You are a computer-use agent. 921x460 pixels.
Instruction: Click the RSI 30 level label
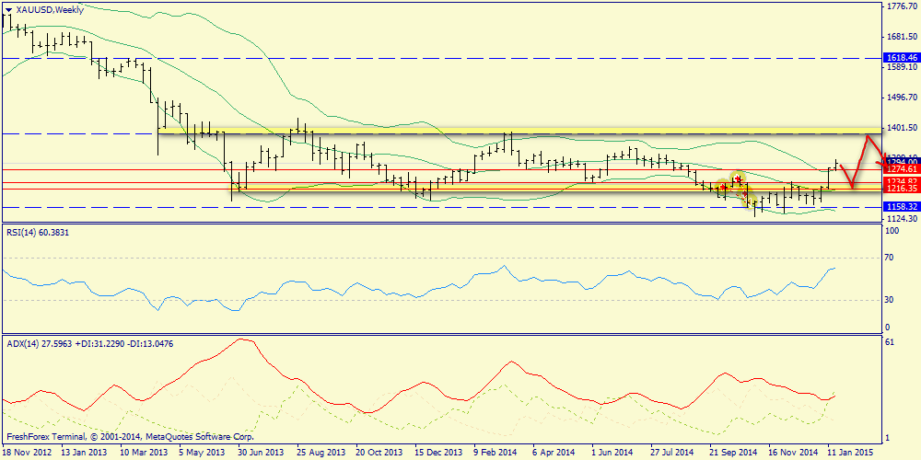point(892,300)
